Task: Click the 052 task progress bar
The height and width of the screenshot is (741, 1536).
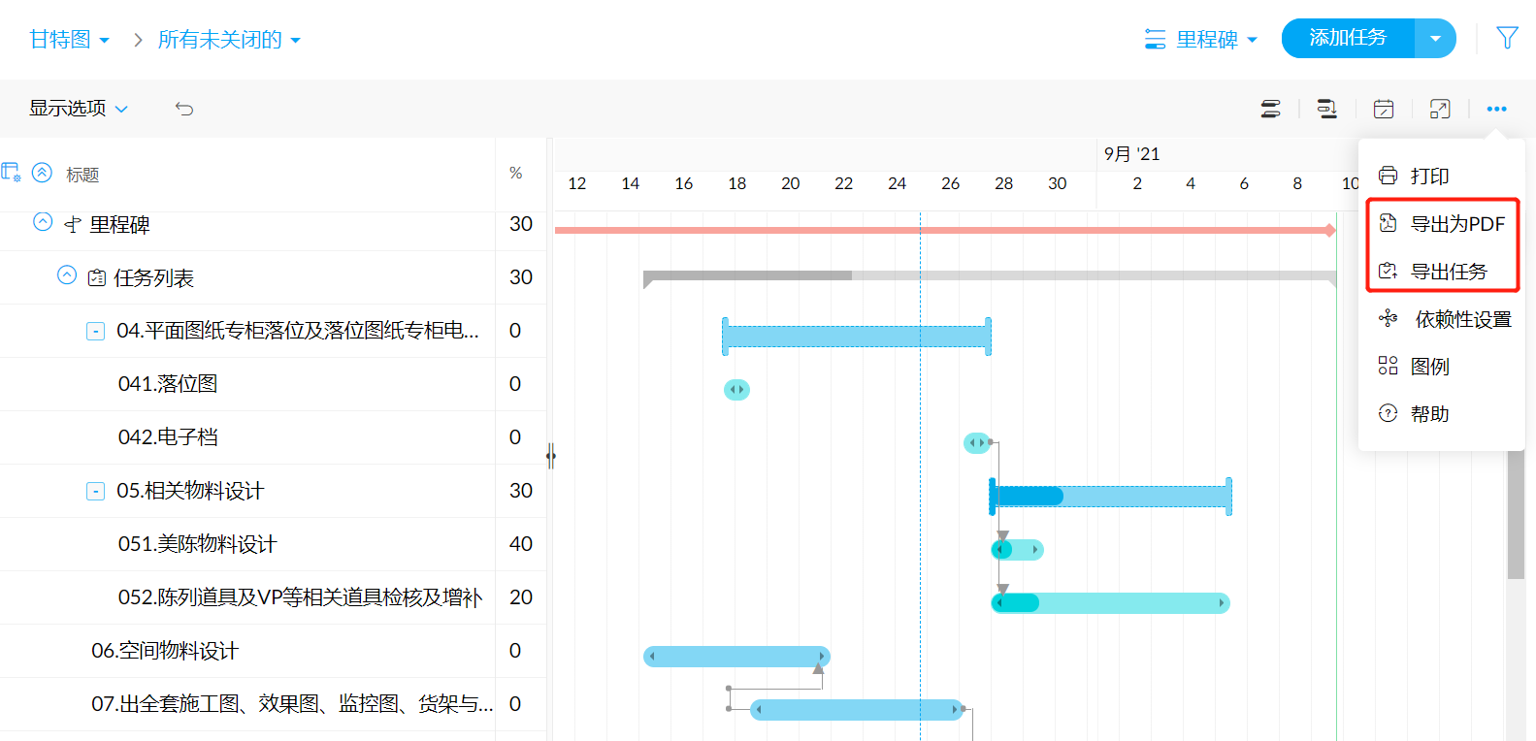Action: 1110,603
